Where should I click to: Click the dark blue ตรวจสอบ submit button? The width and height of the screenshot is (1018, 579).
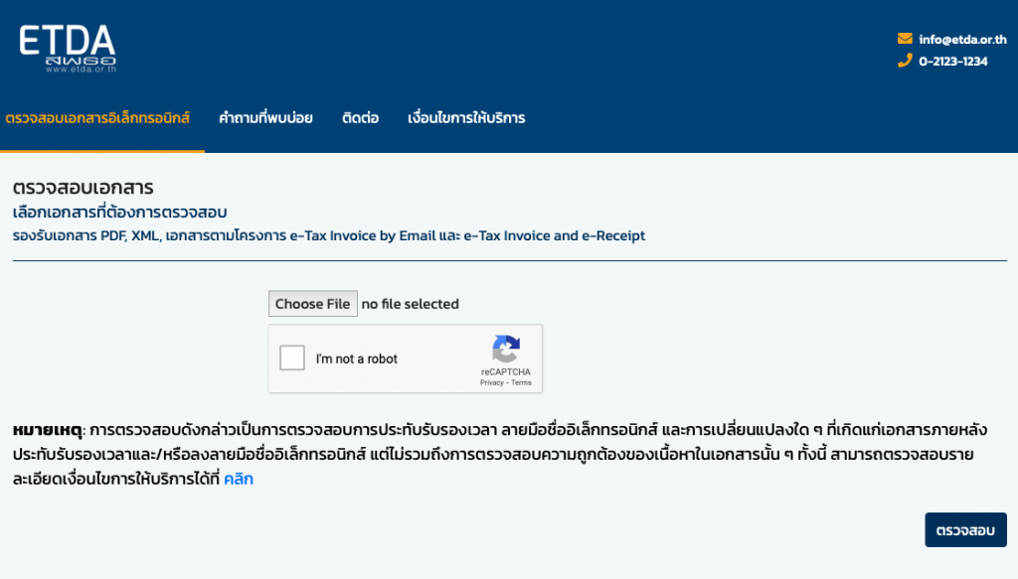point(965,530)
